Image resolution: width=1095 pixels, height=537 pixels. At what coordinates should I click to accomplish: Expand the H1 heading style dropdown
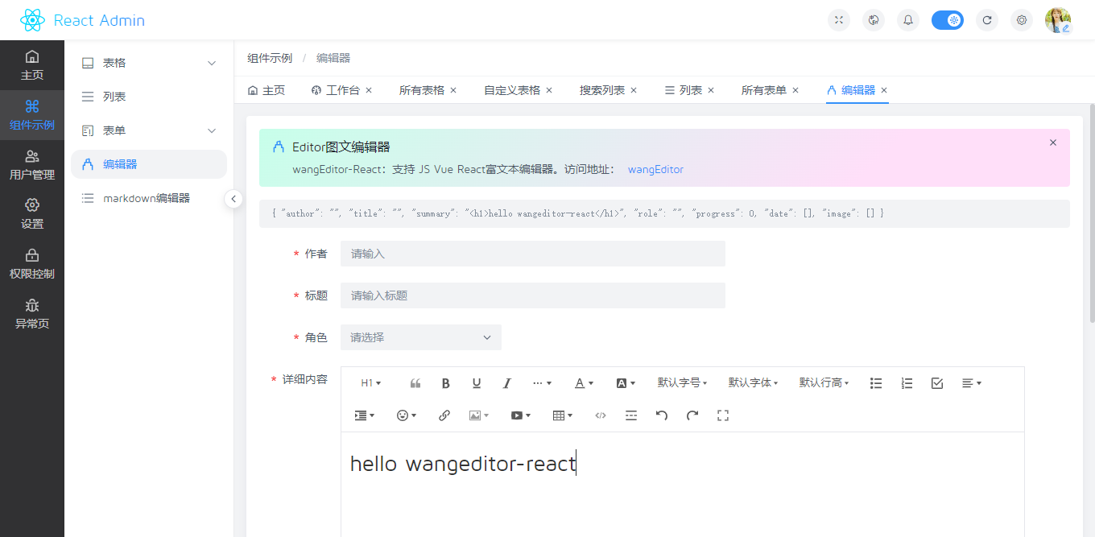(370, 383)
